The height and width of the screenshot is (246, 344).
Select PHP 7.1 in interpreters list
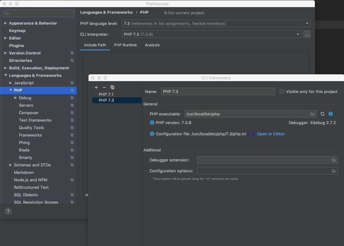pos(106,94)
